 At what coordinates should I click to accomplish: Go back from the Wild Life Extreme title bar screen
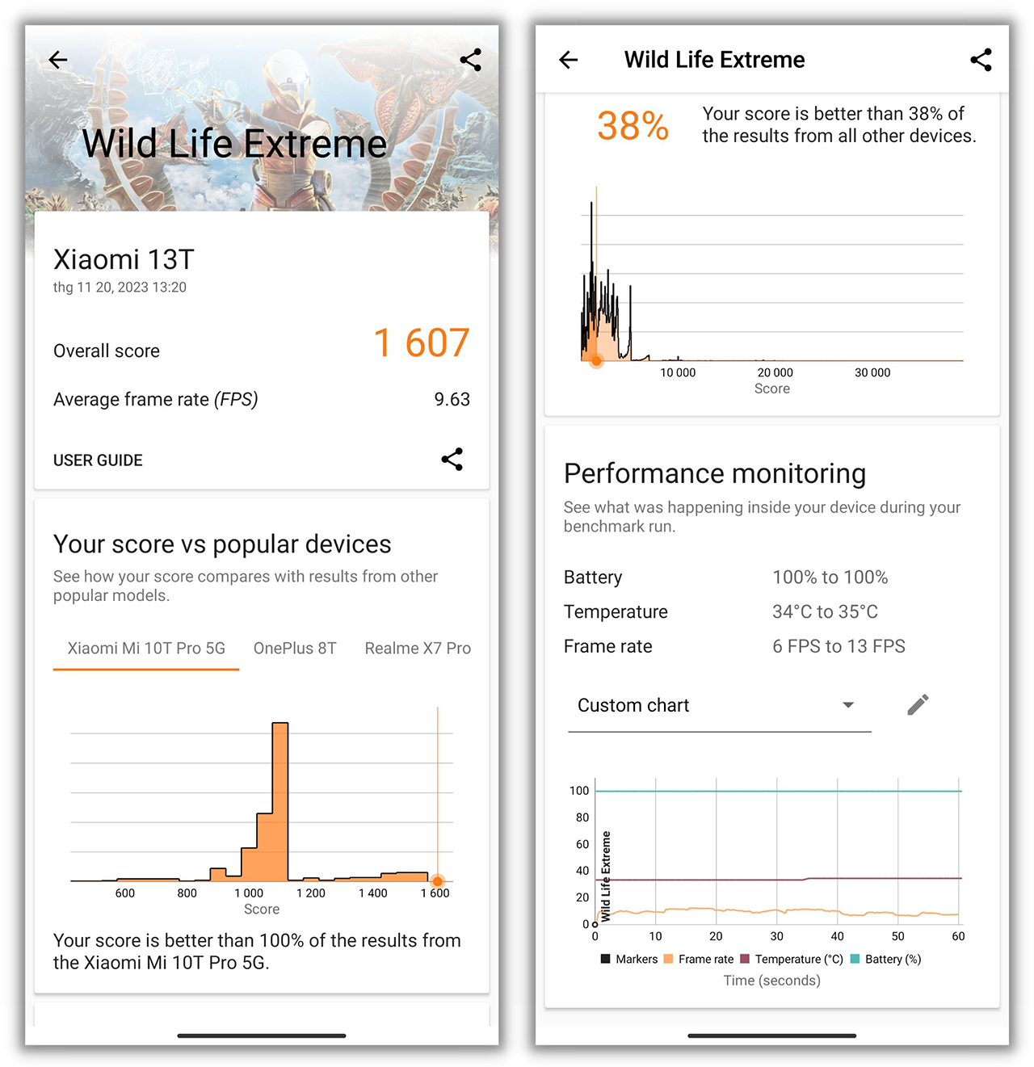click(x=569, y=60)
